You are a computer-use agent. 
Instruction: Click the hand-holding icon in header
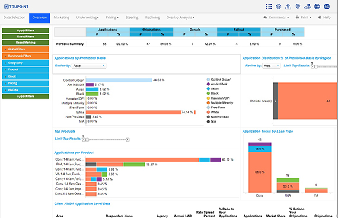tap(307, 7)
